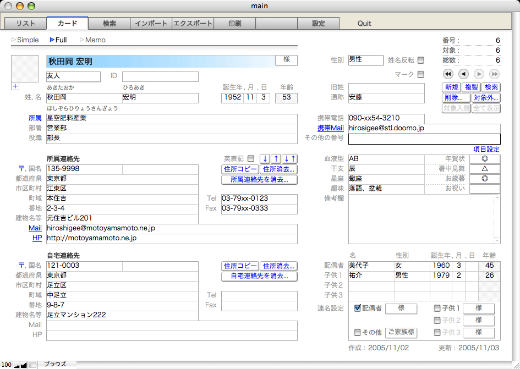Click the 携帯Mail link
520x369 pixels.
point(331,128)
